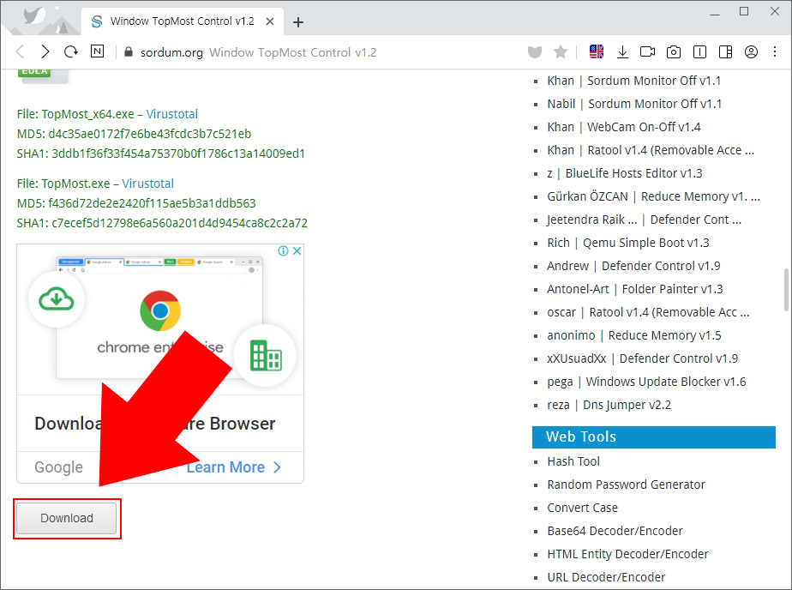Click the Naver N home icon
Image resolution: width=792 pixels, height=590 pixels.
tap(97, 51)
